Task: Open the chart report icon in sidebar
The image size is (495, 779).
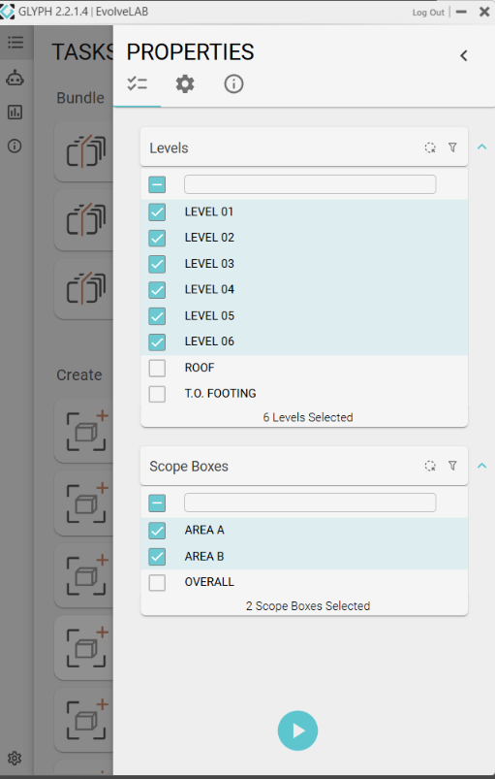Action: pyautogui.click(x=15, y=112)
